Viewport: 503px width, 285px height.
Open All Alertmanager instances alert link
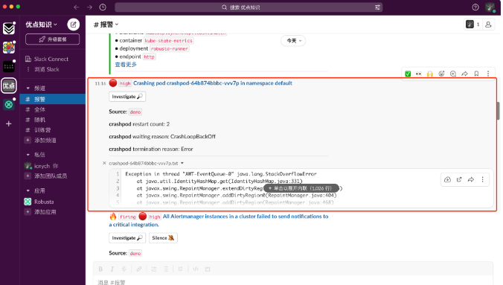pos(218,220)
